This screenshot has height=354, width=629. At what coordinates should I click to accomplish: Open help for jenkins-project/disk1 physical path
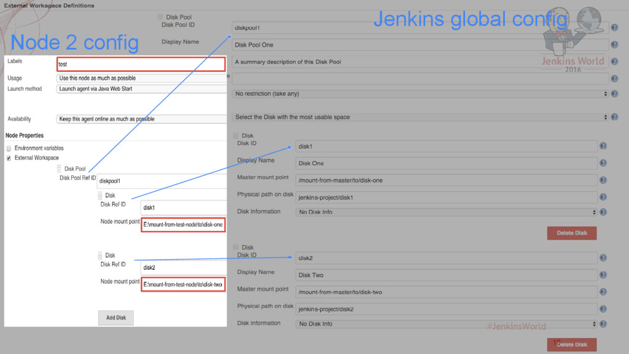tap(603, 197)
